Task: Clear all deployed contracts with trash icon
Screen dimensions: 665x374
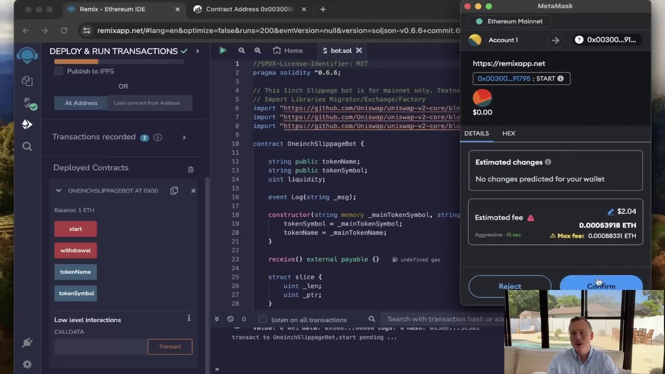Action: point(191,169)
